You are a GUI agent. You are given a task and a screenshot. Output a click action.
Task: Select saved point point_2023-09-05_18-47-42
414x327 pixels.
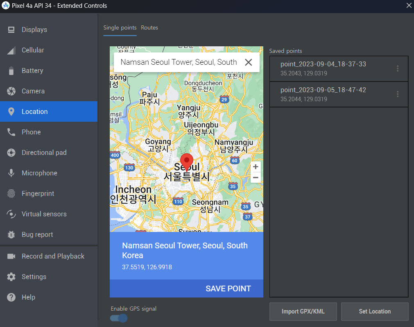(x=339, y=94)
